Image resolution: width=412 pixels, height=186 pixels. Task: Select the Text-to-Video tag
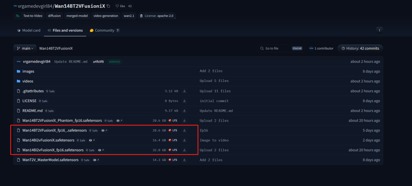pyautogui.click(x=29, y=16)
